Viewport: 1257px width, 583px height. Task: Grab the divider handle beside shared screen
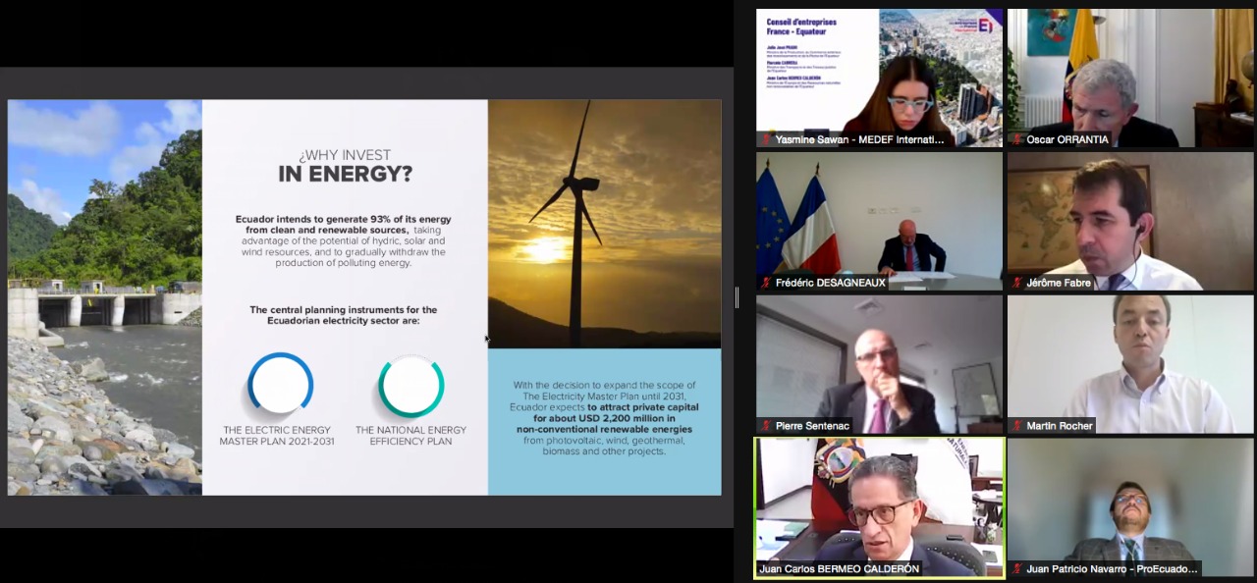pos(737,297)
